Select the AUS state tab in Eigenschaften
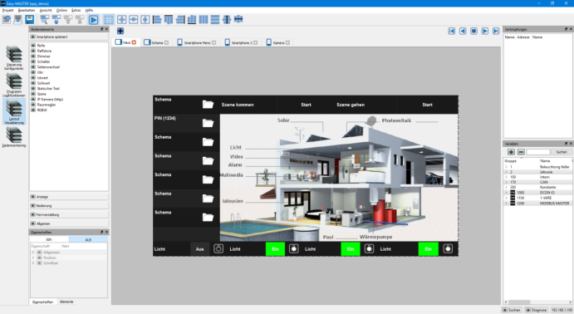The image size is (574, 314). 88,239
